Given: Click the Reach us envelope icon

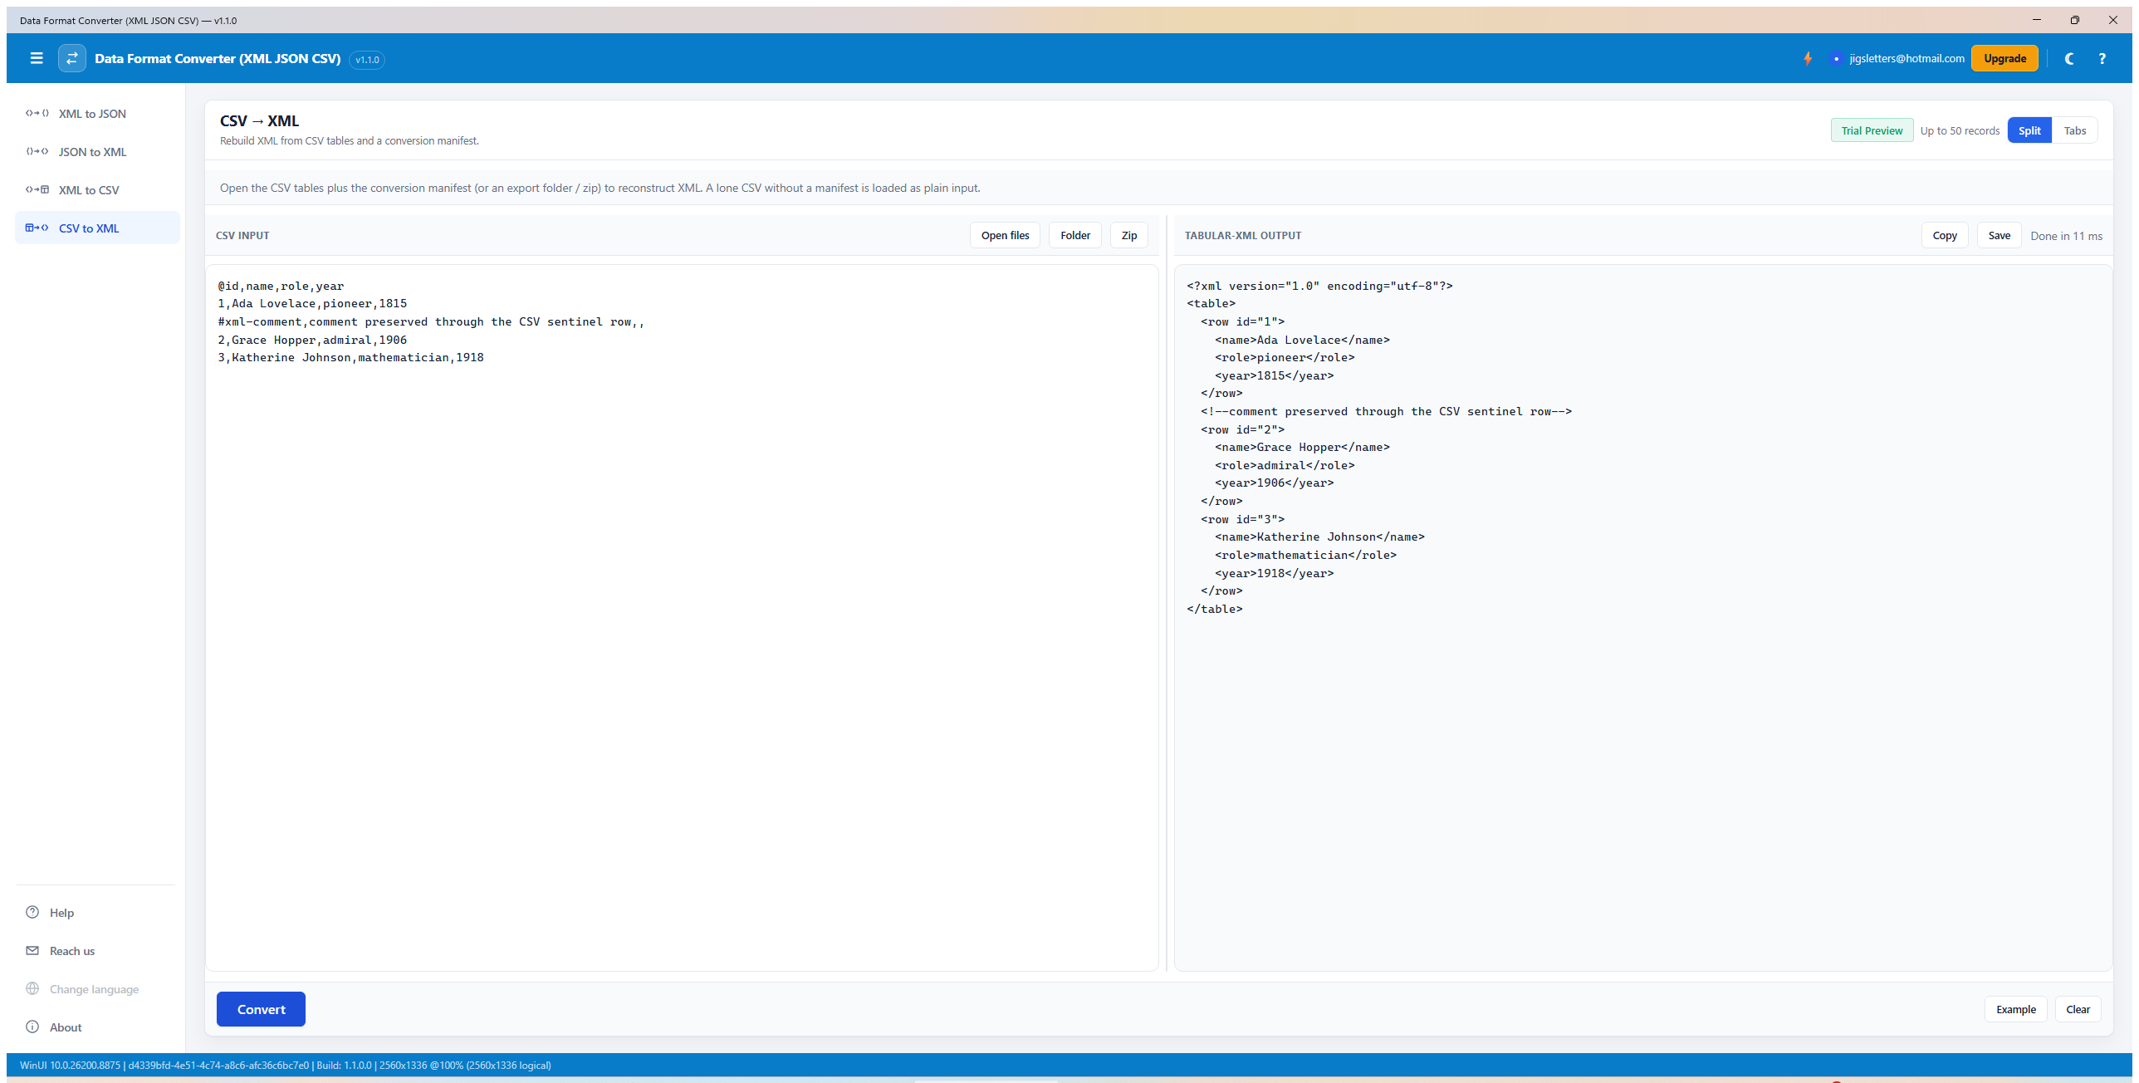Looking at the screenshot, I should 32,950.
